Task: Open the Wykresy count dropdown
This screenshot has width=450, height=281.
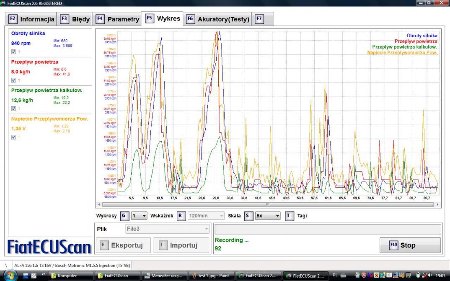Action: click(x=139, y=216)
